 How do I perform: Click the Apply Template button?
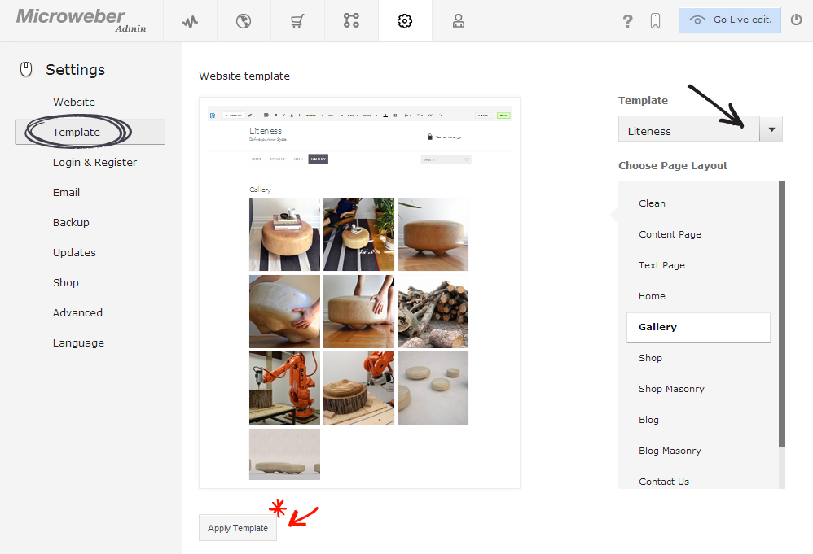coord(238,528)
